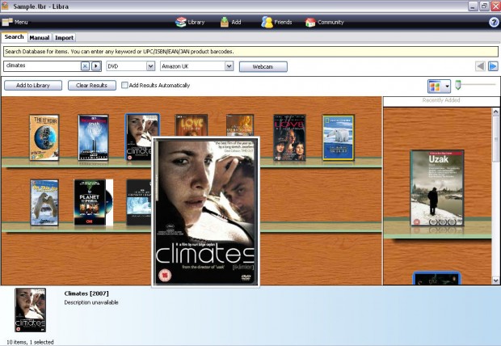Open the Friends section
Image resolution: width=501 pixels, height=346 pixels.
(x=276, y=22)
